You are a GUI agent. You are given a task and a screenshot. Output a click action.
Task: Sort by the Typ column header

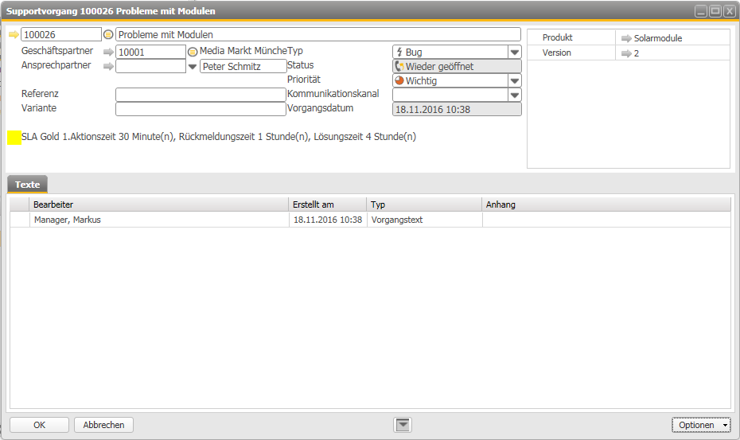pyautogui.click(x=424, y=204)
